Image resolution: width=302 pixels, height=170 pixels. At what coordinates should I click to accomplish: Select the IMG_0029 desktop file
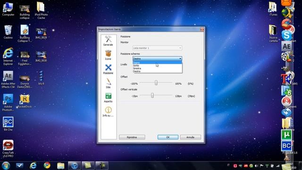click(x=41, y=34)
